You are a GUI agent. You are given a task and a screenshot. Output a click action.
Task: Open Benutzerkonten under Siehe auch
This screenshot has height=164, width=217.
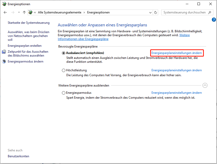[18, 156]
